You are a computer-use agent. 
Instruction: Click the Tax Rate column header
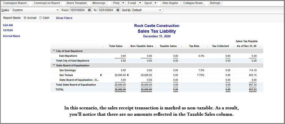[194, 46]
